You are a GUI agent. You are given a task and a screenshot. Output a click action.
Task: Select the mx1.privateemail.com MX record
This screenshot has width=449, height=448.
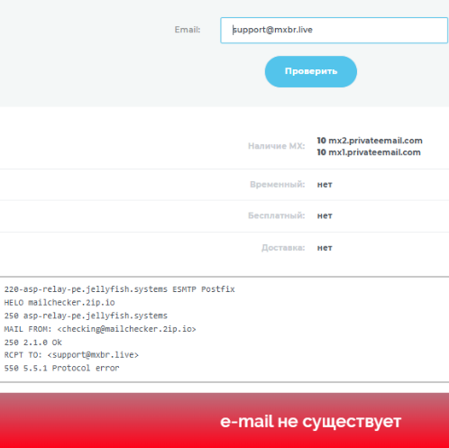click(369, 152)
